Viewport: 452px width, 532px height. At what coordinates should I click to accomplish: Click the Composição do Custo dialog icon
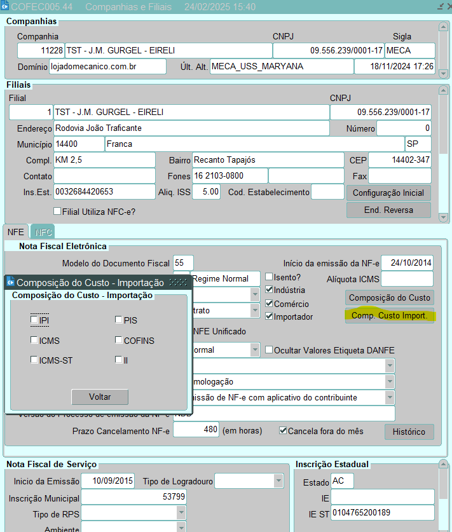(x=10, y=283)
